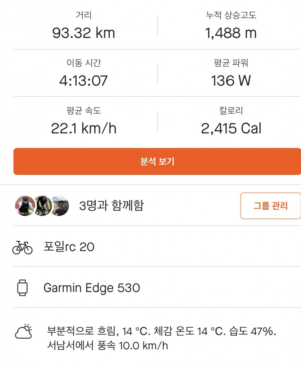
Task: Tap the 서남서에서 풍속 10.0 km/h wind line
Action: (x=108, y=346)
